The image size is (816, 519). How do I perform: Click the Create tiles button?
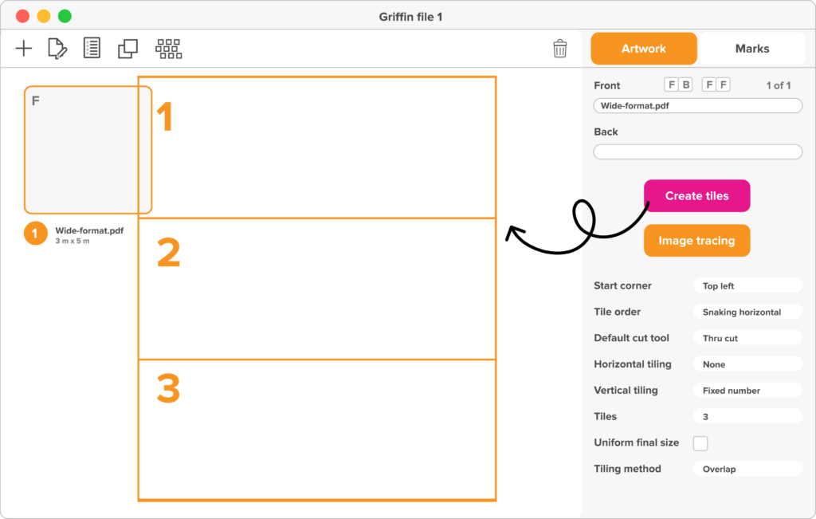[x=696, y=196]
